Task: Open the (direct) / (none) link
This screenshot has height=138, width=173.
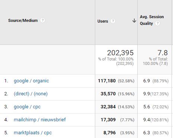Action: (31, 94)
